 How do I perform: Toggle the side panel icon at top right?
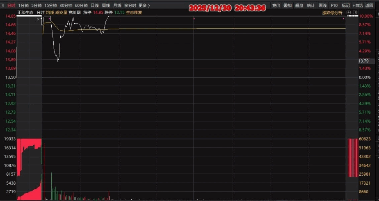(355, 13)
